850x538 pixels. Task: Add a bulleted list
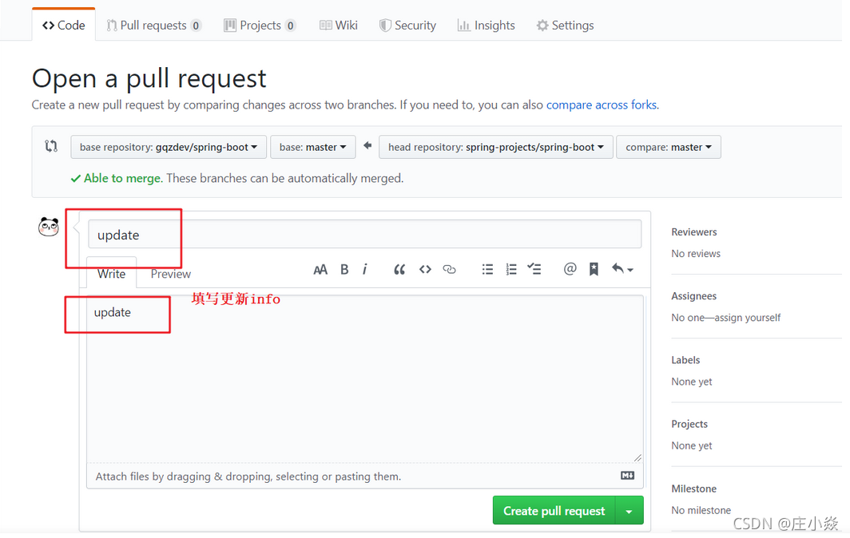pos(487,269)
